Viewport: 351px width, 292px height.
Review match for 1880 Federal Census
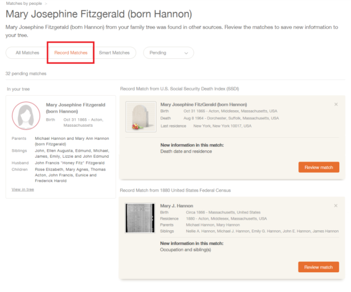[318, 267]
